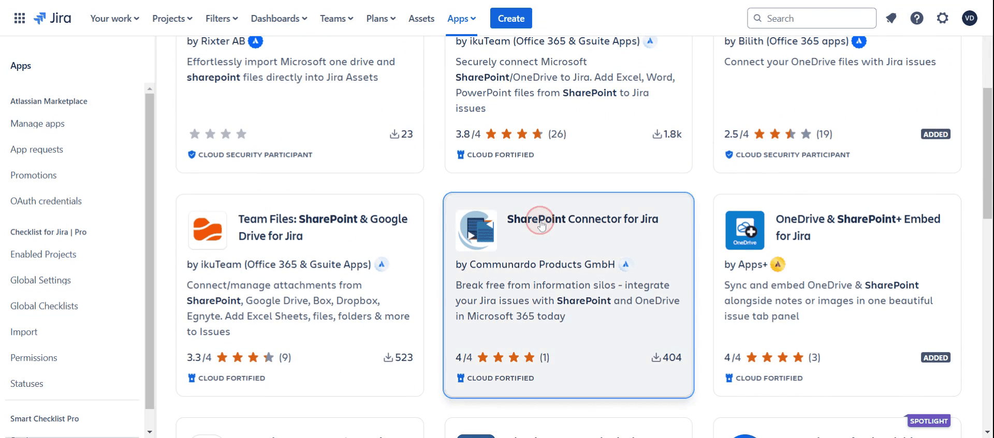
Task: Open Promotions in sidebar
Action: click(34, 175)
